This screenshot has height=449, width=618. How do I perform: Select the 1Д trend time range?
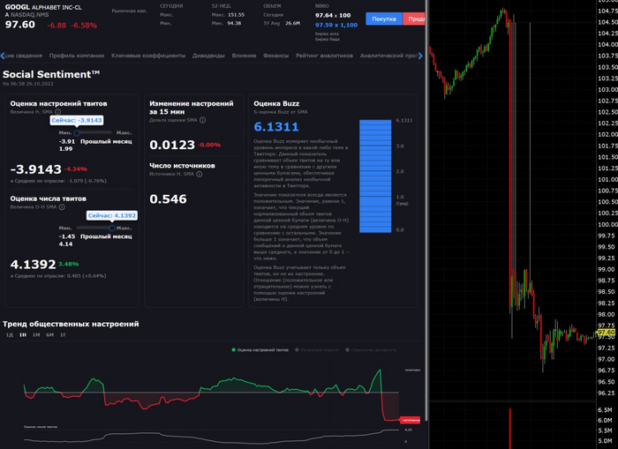coord(9,335)
